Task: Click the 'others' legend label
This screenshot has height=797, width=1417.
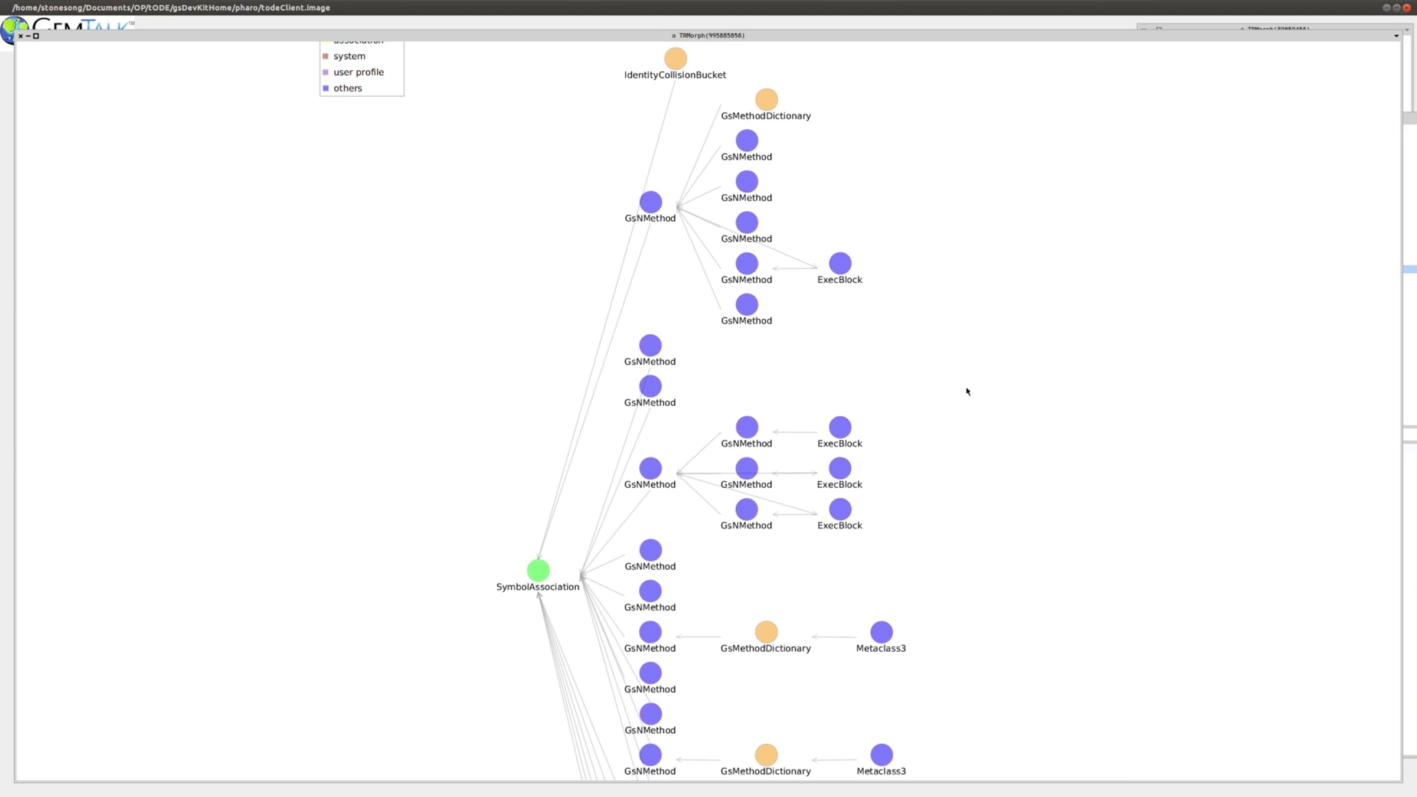Action: pyautogui.click(x=348, y=88)
